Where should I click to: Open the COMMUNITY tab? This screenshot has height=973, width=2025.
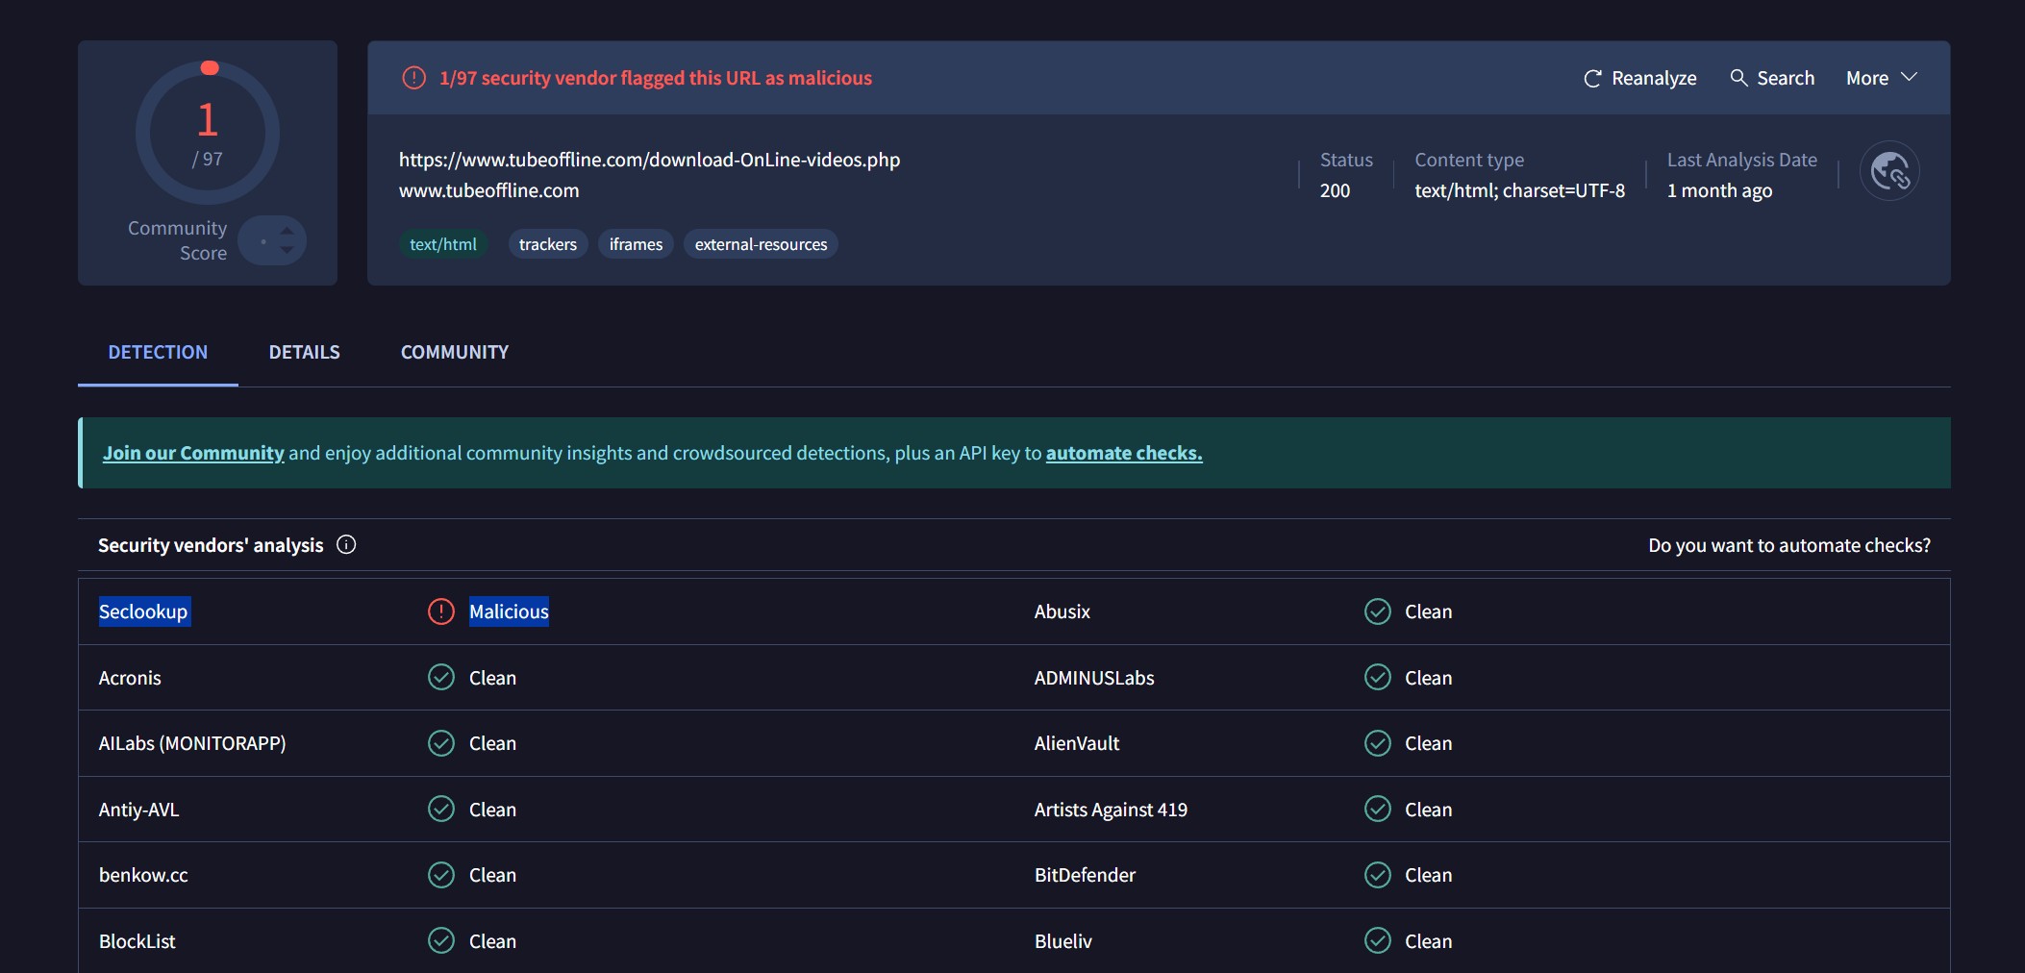point(455,352)
